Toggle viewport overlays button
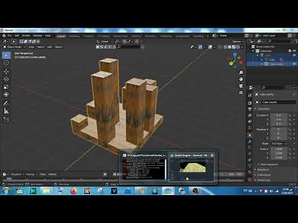 click(210, 47)
